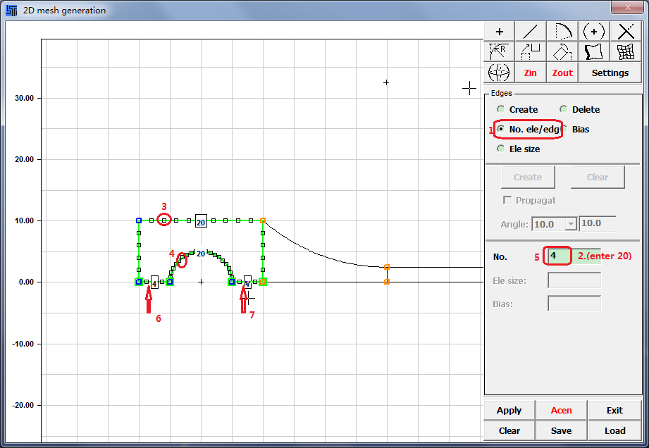Choose the Ele size radio option

coord(501,149)
